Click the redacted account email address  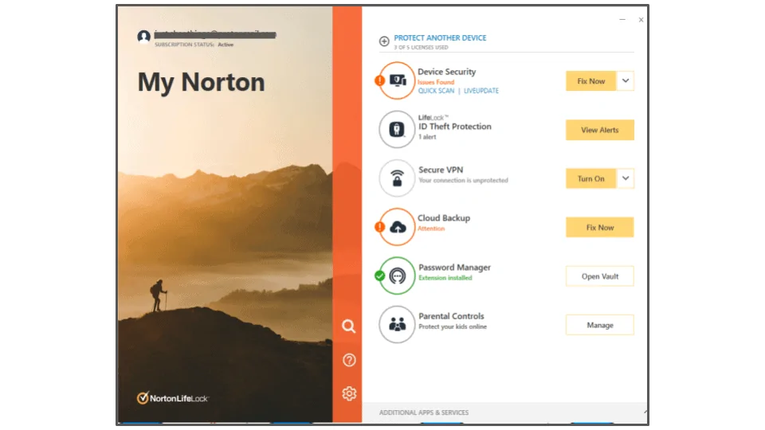coord(215,34)
